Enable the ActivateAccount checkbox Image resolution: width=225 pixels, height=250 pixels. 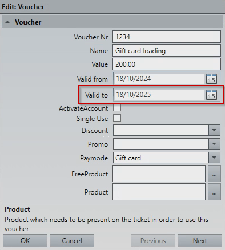(x=117, y=108)
